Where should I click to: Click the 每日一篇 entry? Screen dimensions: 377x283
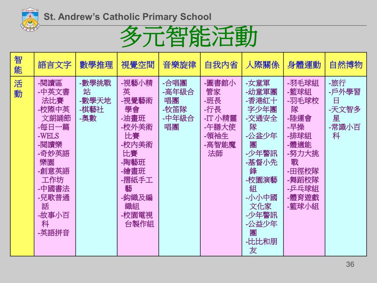pos(54,127)
